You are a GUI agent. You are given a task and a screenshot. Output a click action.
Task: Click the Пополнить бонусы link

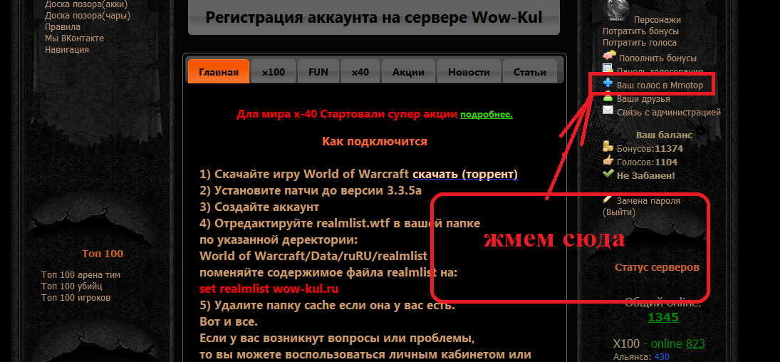(x=657, y=58)
